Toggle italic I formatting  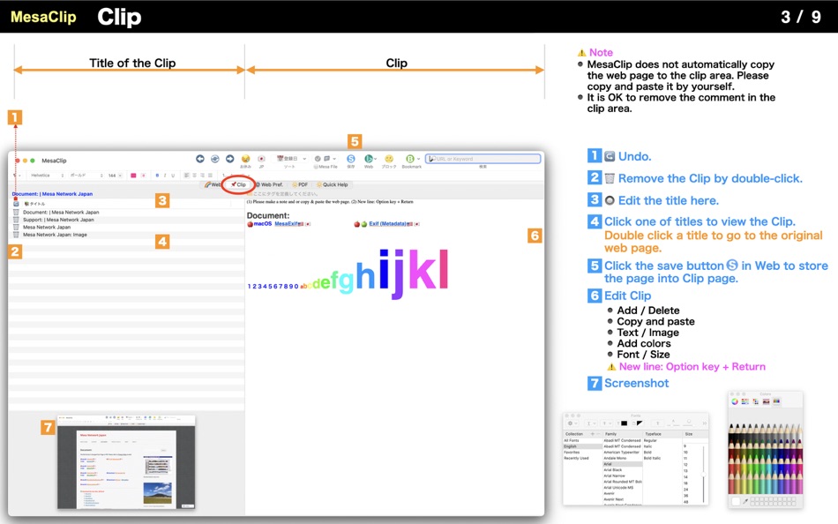165,176
